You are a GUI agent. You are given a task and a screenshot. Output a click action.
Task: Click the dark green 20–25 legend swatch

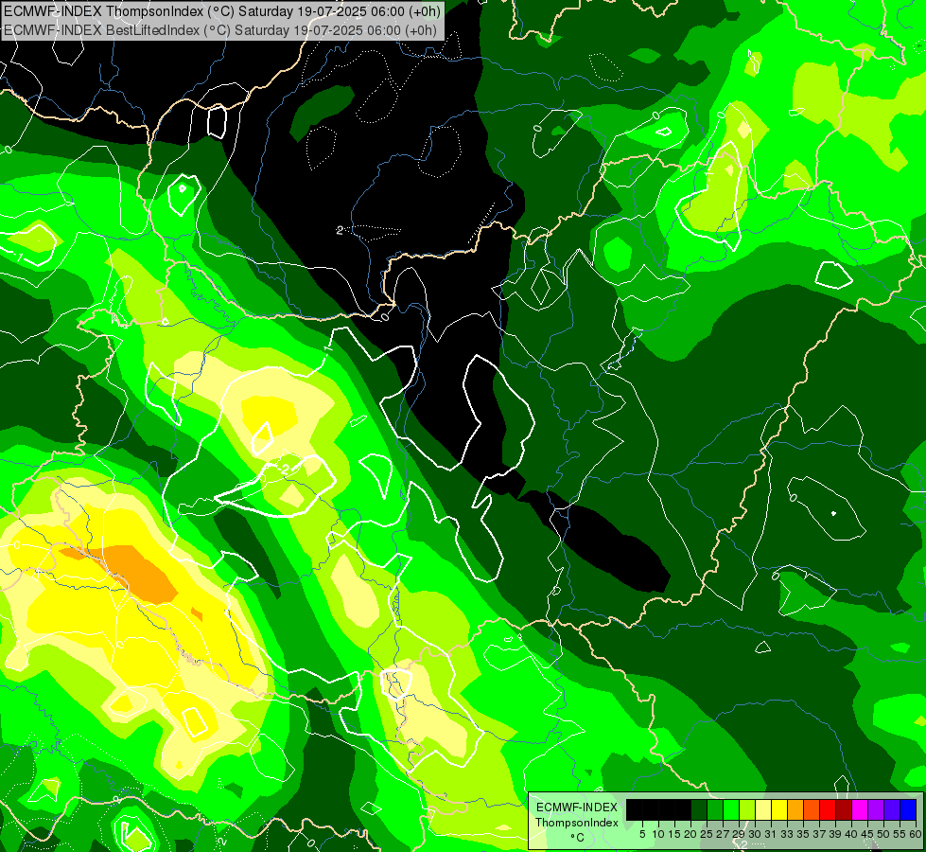tap(699, 809)
